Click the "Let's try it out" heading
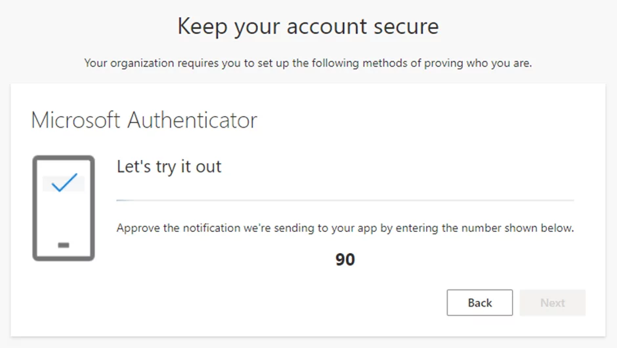The width and height of the screenshot is (617, 348). 169,166
